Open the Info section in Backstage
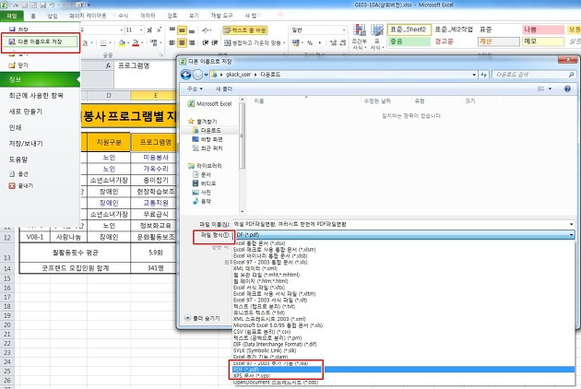Screen dimensions: 581x389 pyautogui.click(x=40, y=79)
